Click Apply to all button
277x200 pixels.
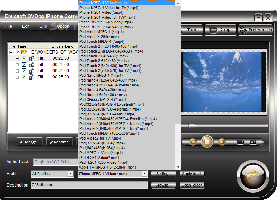click(x=192, y=174)
